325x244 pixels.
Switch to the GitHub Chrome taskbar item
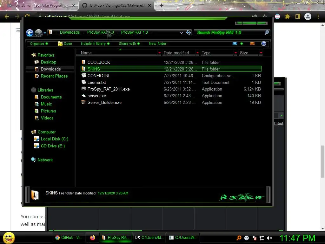tap(69, 238)
